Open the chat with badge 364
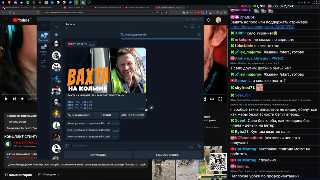The image size is (320, 180). click(x=56, y=90)
